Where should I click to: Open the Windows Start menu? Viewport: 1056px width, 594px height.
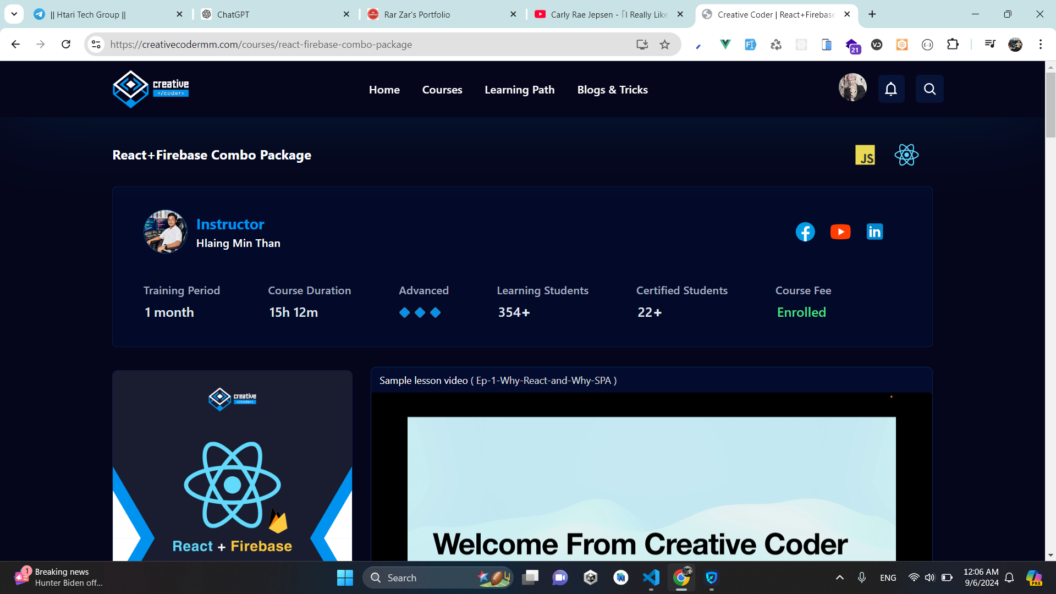coord(345,577)
